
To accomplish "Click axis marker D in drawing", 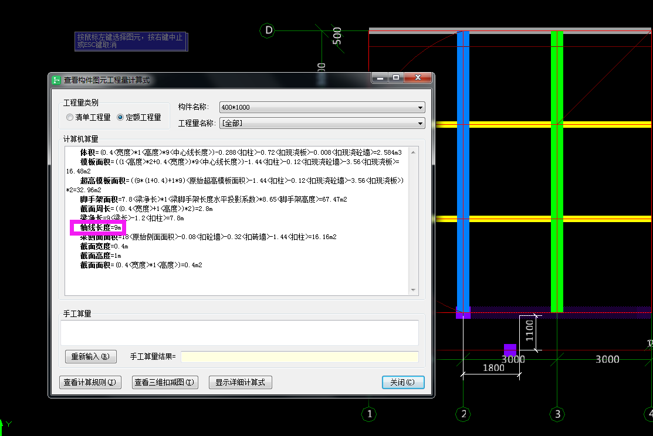I will pos(268,30).
